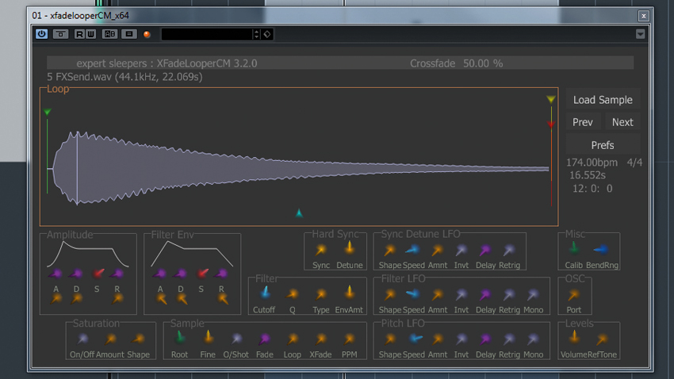Click the Filter Type knob
This screenshot has width=674, height=379.
coord(320,294)
